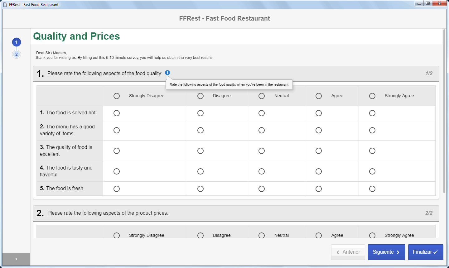Select the Strongly Agree column header radio in question 1
The width and height of the screenshot is (449, 268).
coord(372,96)
